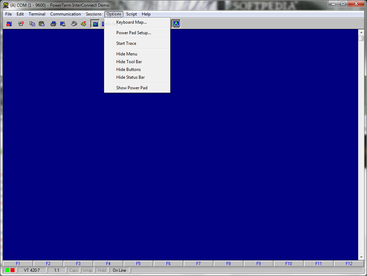Select Hide Tool Bar option
367x276 pixels.
point(137,62)
